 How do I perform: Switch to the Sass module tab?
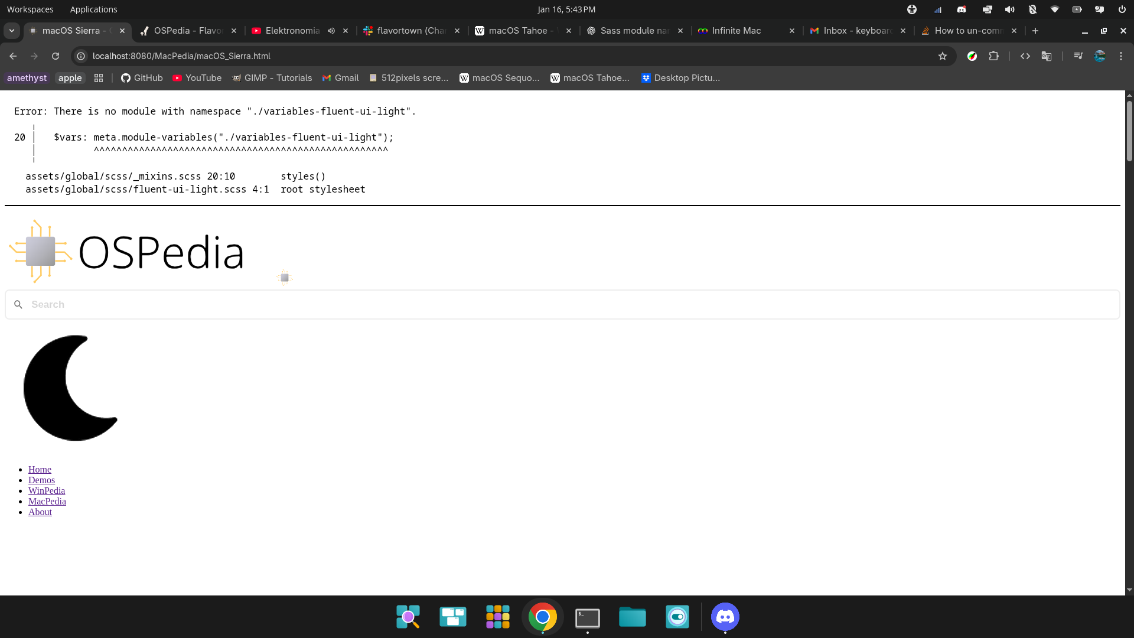click(634, 31)
